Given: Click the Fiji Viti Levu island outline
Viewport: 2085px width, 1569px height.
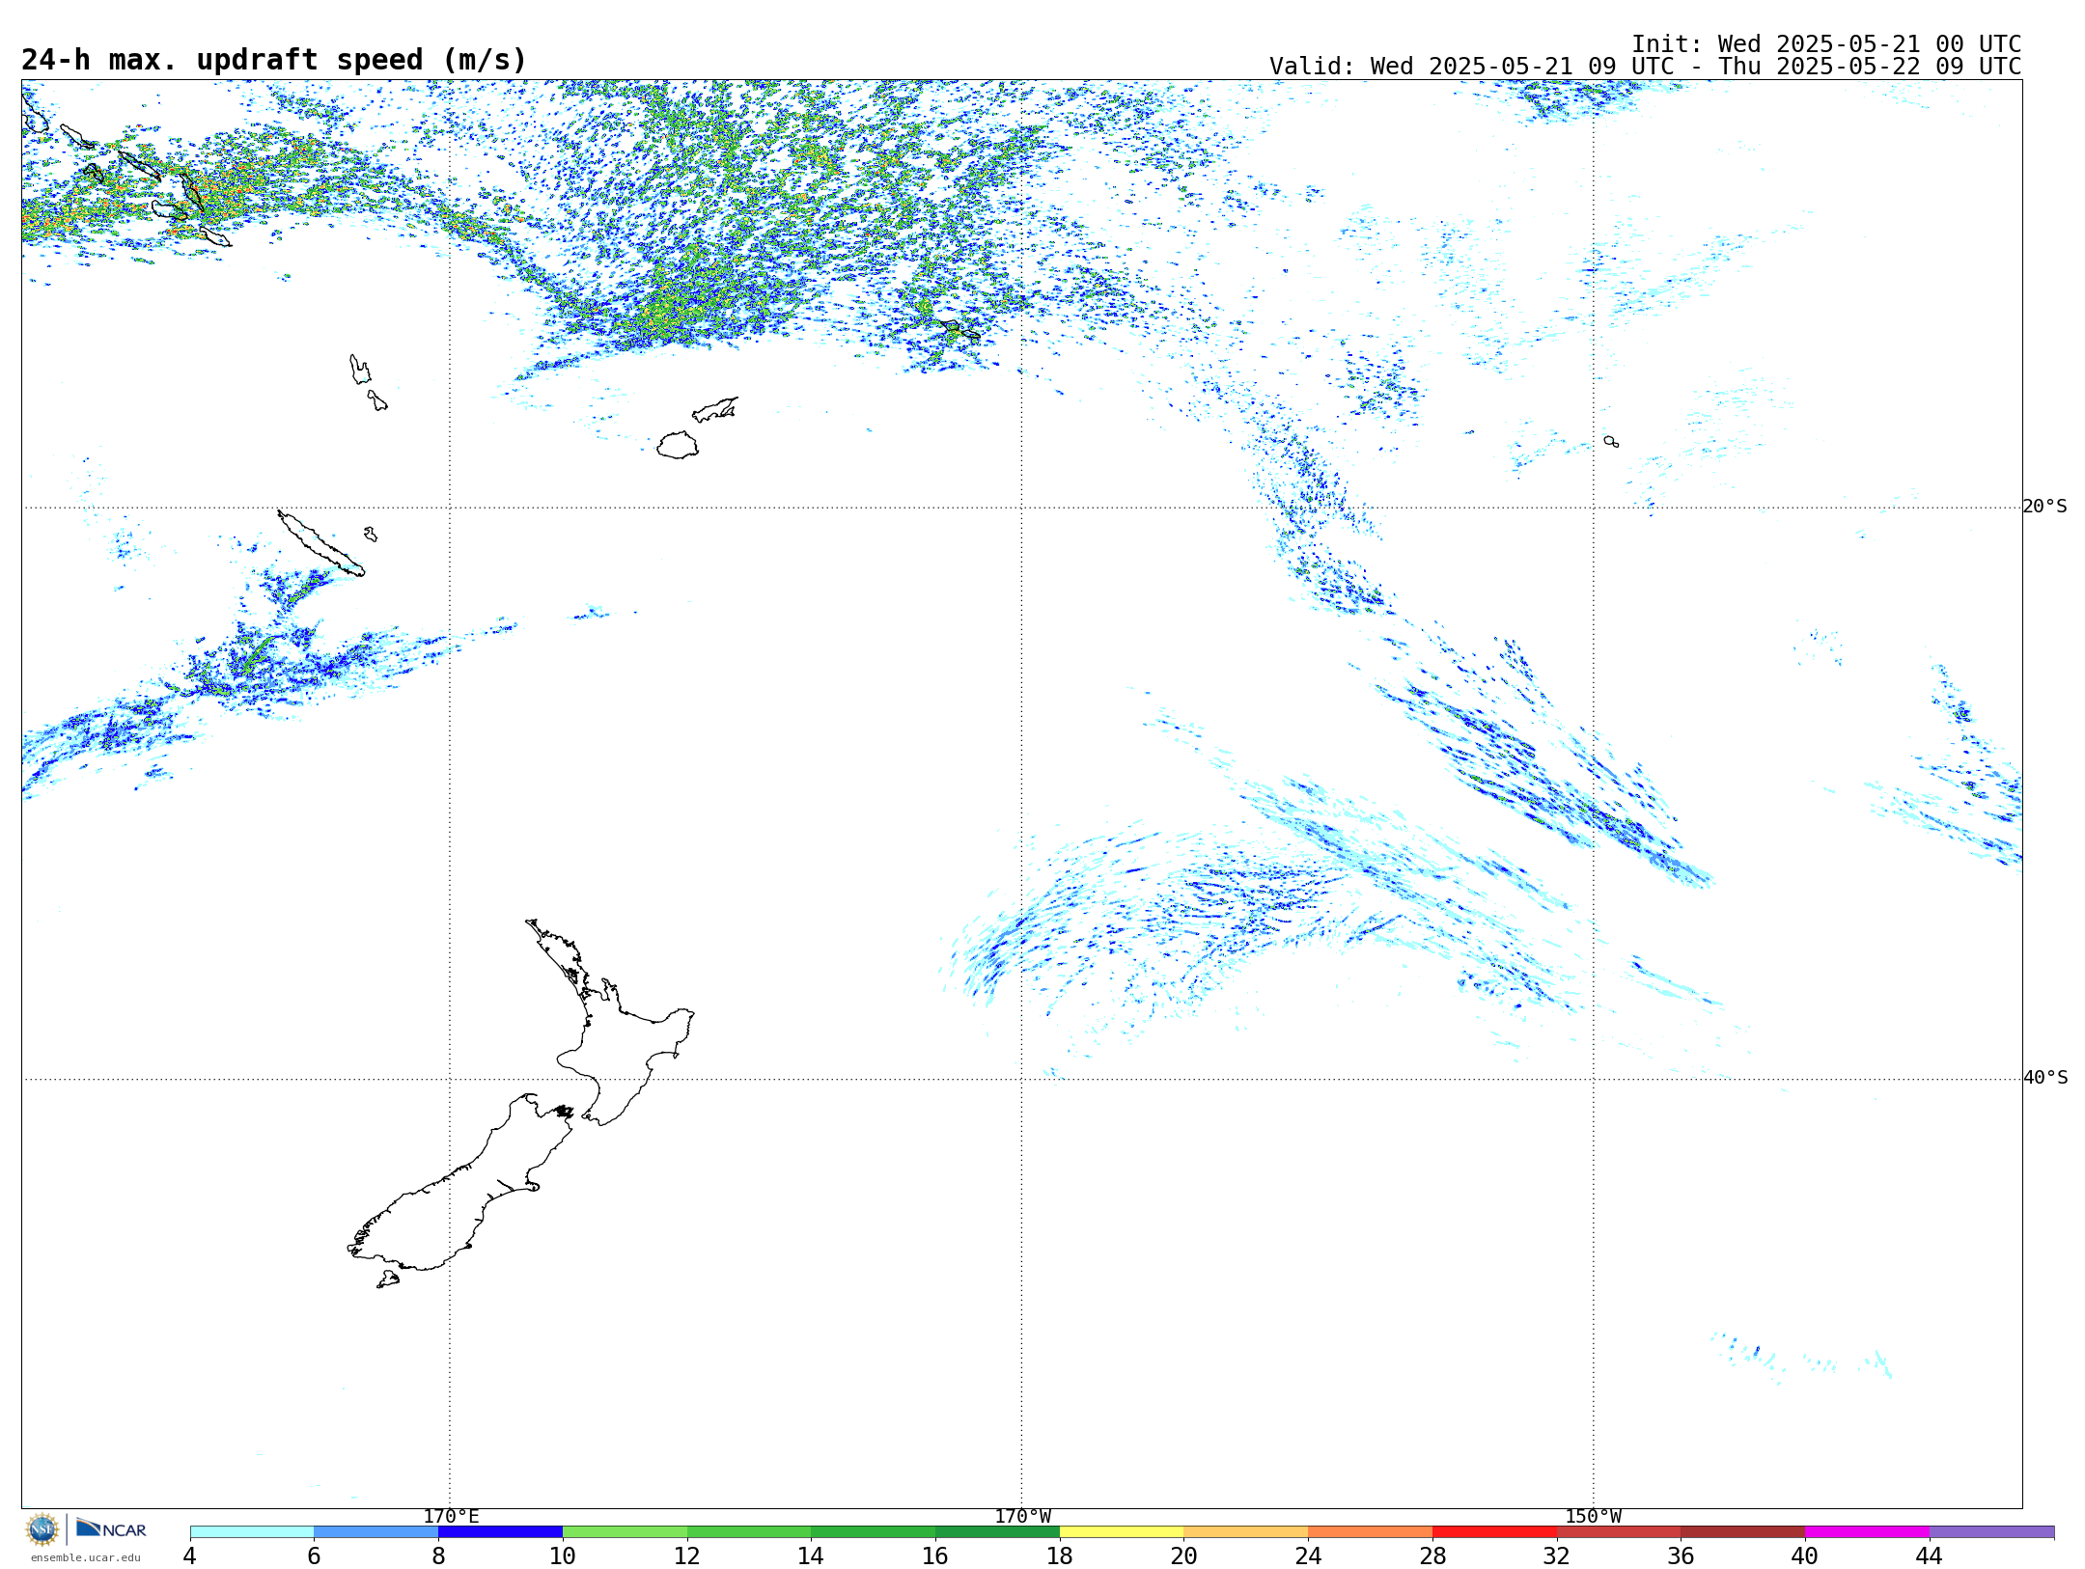Looking at the screenshot, I should coord(678,445).
